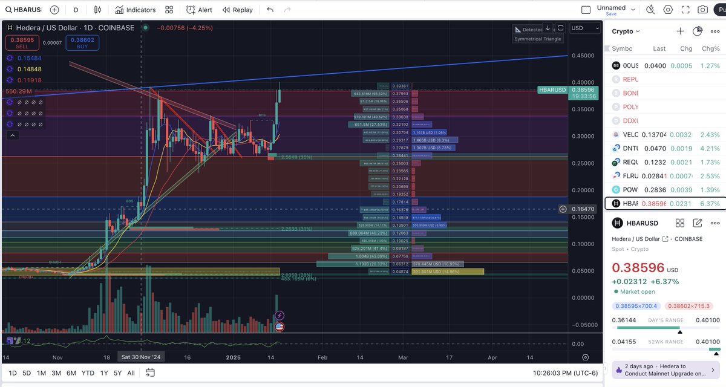The image size is (726, 387).
Task: Select the All date range
Action: pyautogui.click(x=131, y=373)
